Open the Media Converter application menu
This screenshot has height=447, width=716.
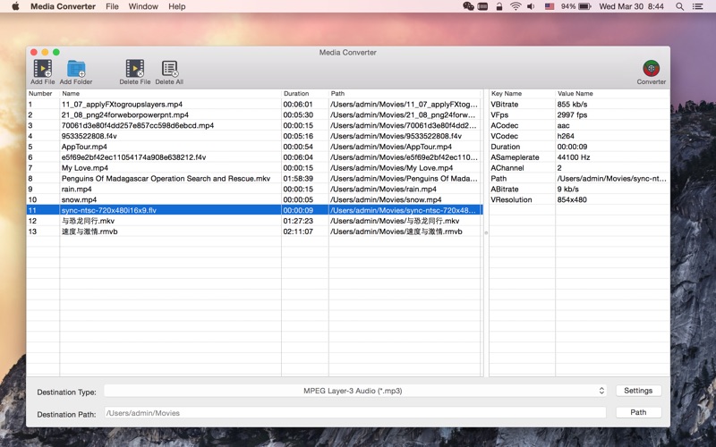[x=63, y=6]
